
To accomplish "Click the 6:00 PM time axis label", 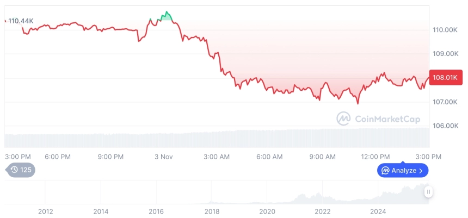I will [58, 157].
